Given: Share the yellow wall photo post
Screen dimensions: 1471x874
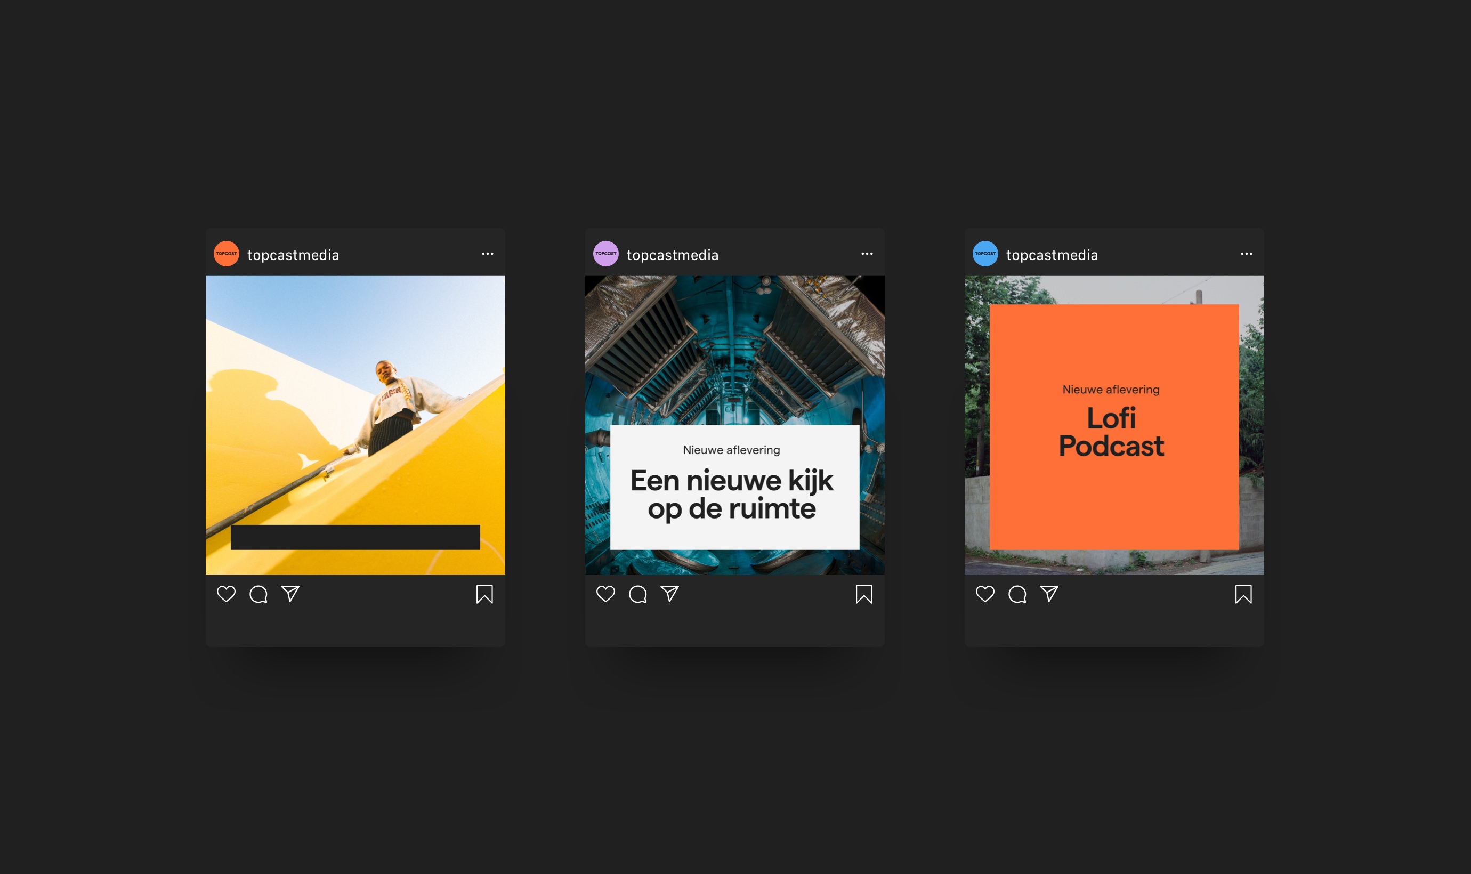Looking at the screenshot, I should click(290, 594).
